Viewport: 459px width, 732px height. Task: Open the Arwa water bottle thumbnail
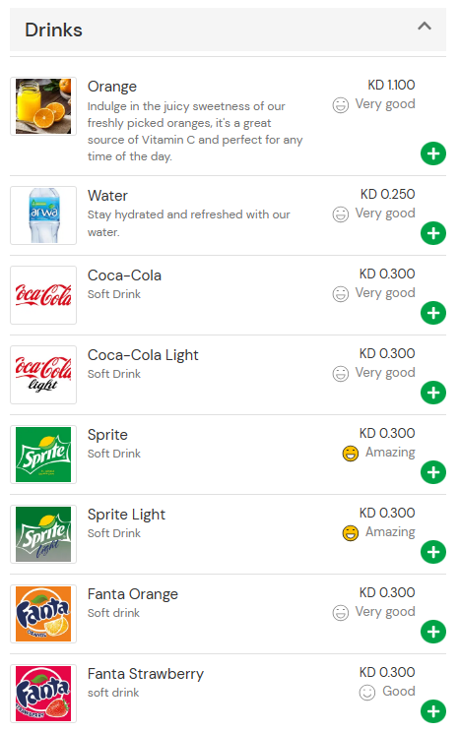click(x=43, y=215)
